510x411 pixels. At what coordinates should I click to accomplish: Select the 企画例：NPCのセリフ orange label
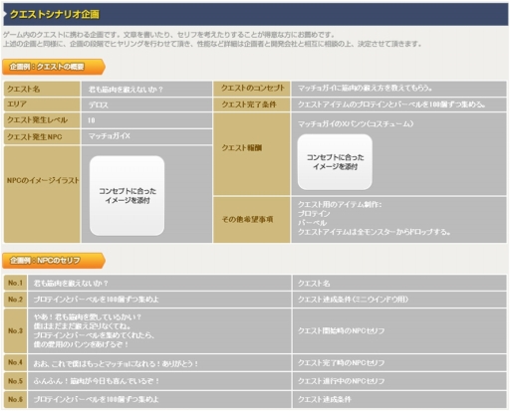point(54,261)
